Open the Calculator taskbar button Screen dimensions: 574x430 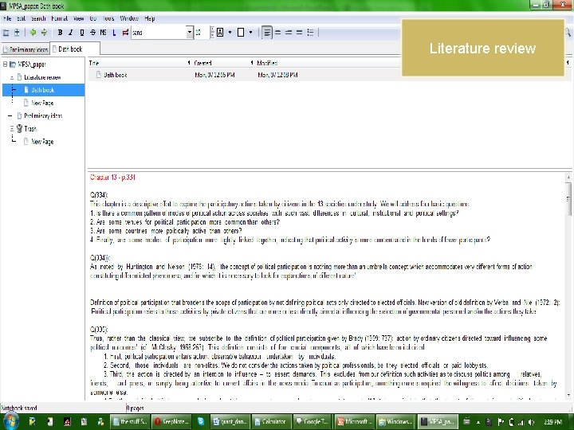click(x=270, y=421)
